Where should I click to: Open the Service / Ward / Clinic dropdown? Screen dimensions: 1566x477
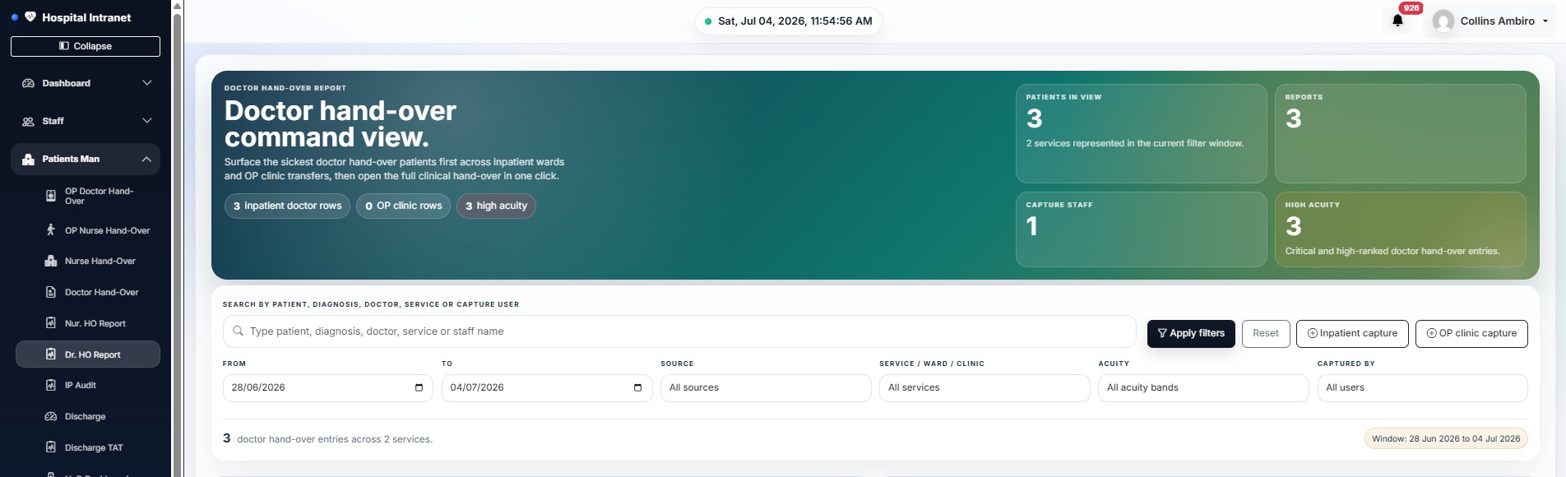(985, 388)
